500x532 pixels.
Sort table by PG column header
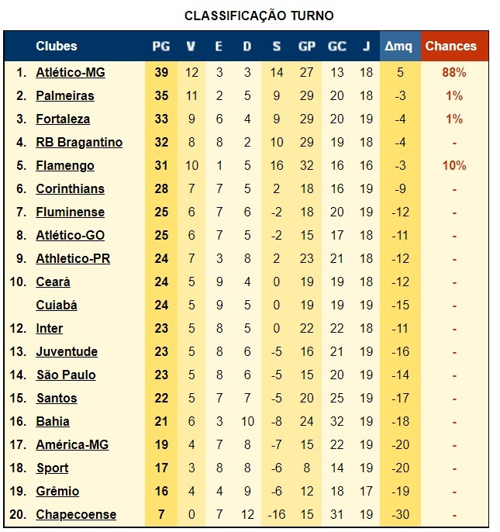coord(161,47)
